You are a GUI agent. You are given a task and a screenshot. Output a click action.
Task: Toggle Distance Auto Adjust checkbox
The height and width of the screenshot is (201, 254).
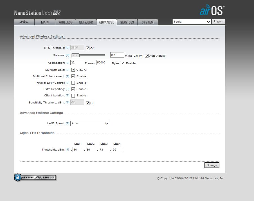point(147,56)
